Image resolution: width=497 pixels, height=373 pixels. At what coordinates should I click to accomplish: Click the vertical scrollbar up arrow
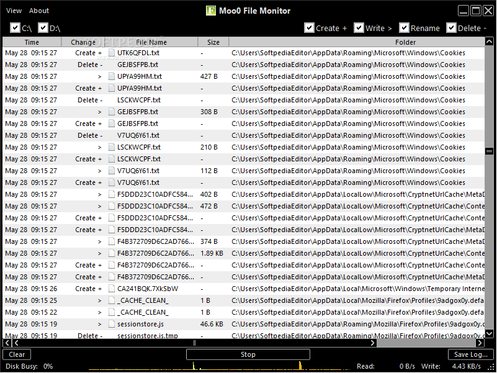489,42
